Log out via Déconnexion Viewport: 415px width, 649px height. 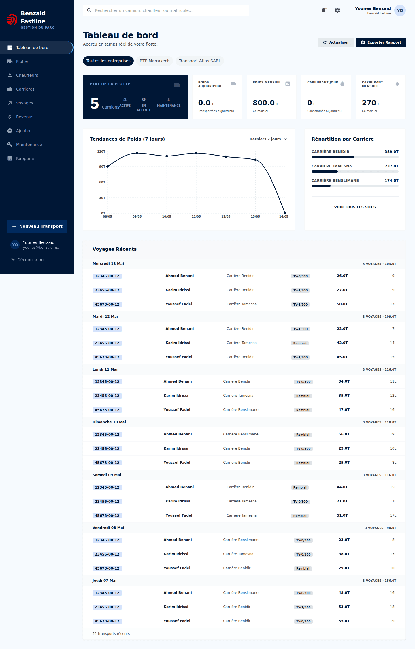pos(27,260)
